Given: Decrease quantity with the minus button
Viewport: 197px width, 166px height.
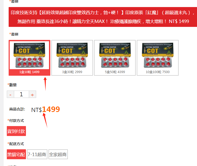Looking at the screenshot, I should [10, 94].
